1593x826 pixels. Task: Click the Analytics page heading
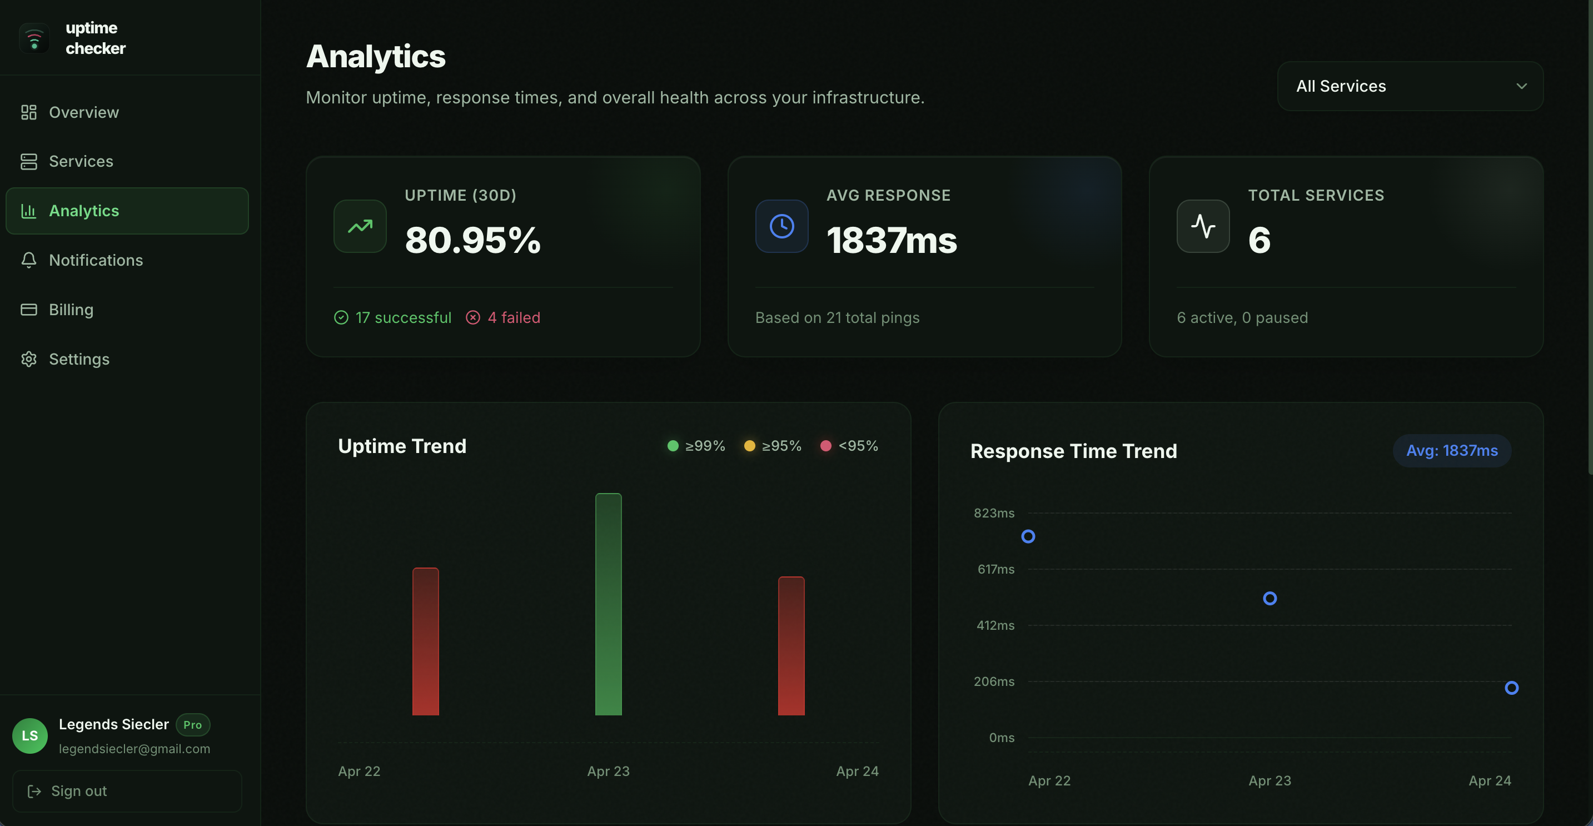[x=375, y=56]
